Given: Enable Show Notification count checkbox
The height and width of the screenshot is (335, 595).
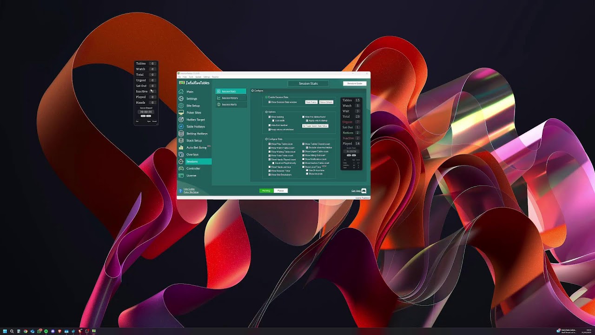Looking at the screenshot, I should coord(304,159).
